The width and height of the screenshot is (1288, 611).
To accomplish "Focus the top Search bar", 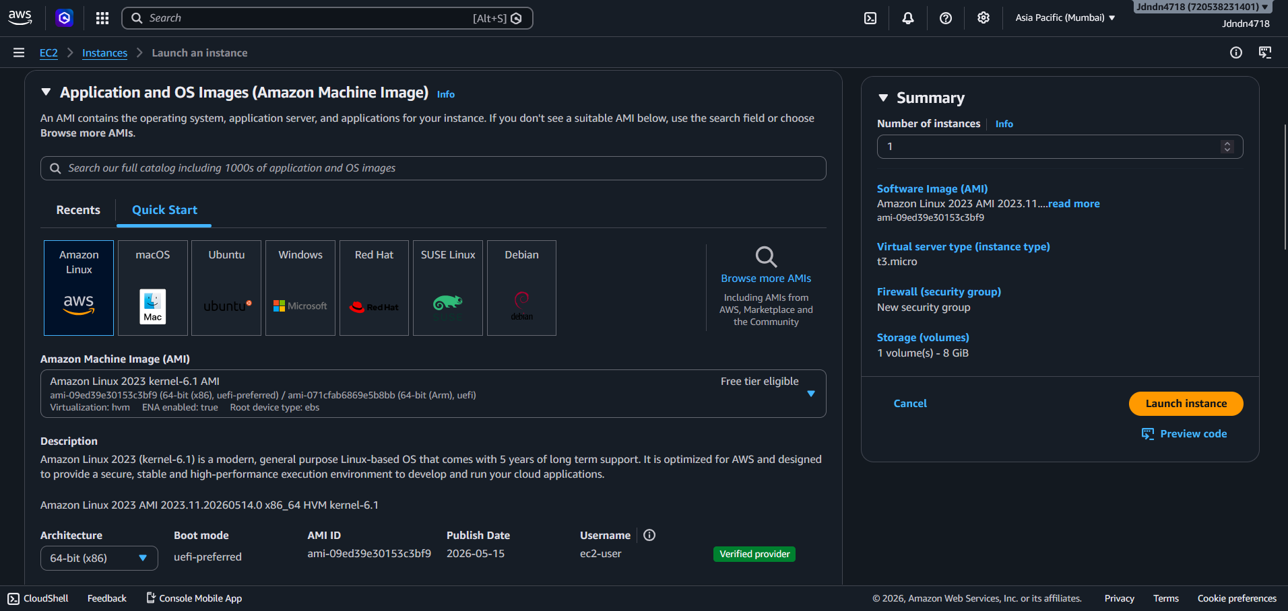I will pos(327,18).
